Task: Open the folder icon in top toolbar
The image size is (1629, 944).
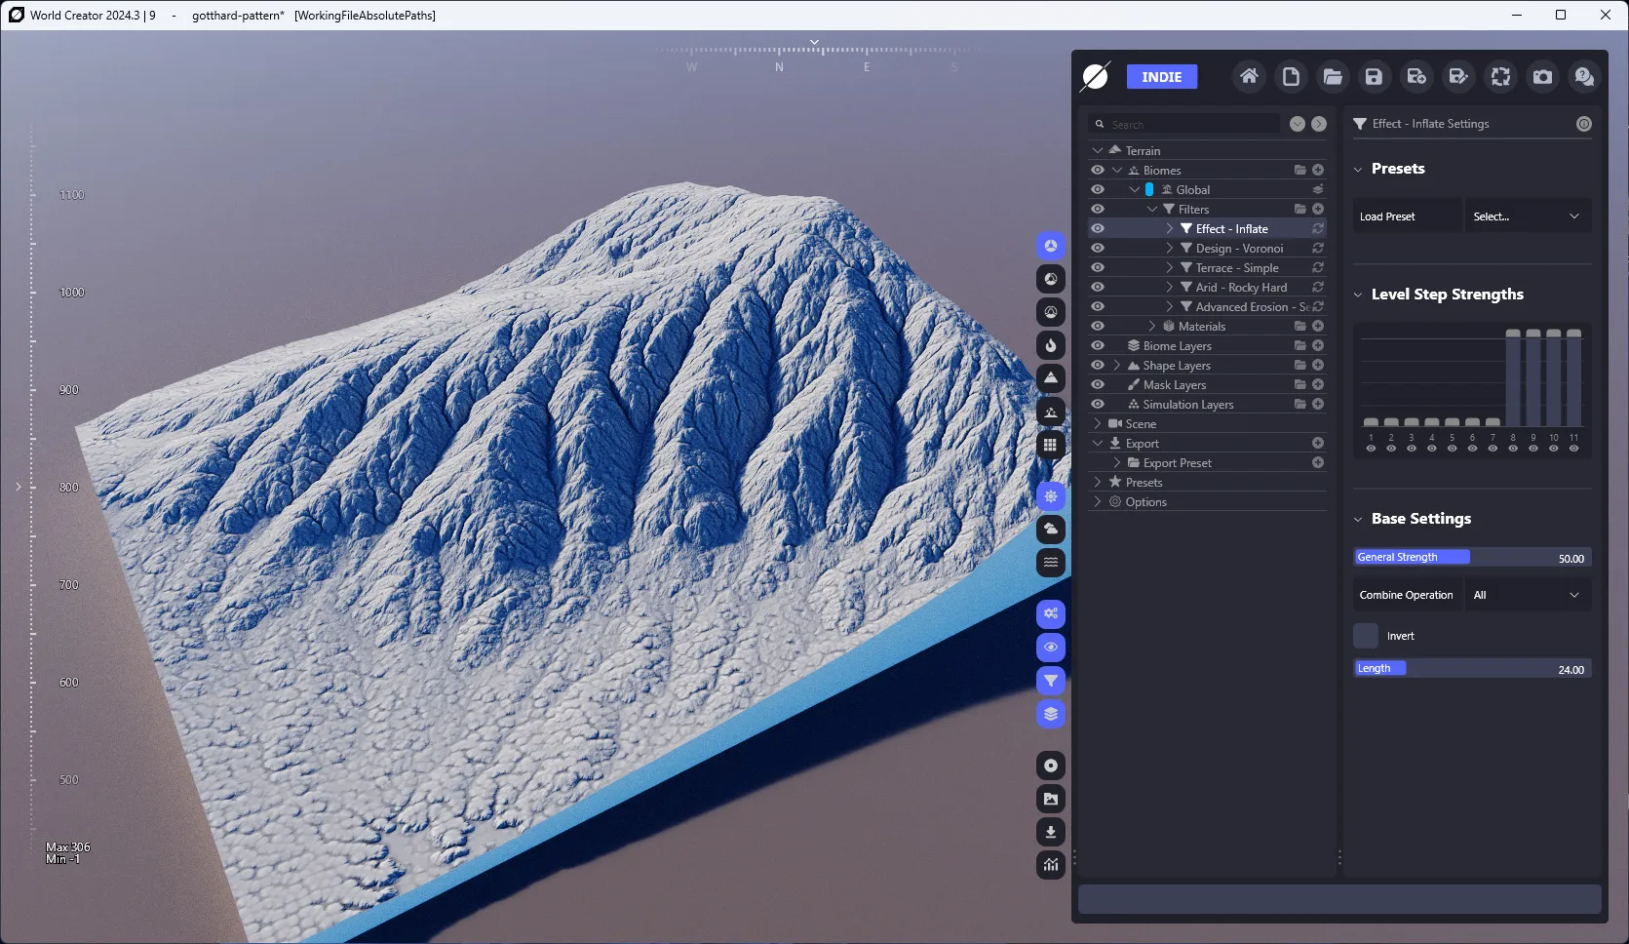Action: click(x=1333, y=76)
